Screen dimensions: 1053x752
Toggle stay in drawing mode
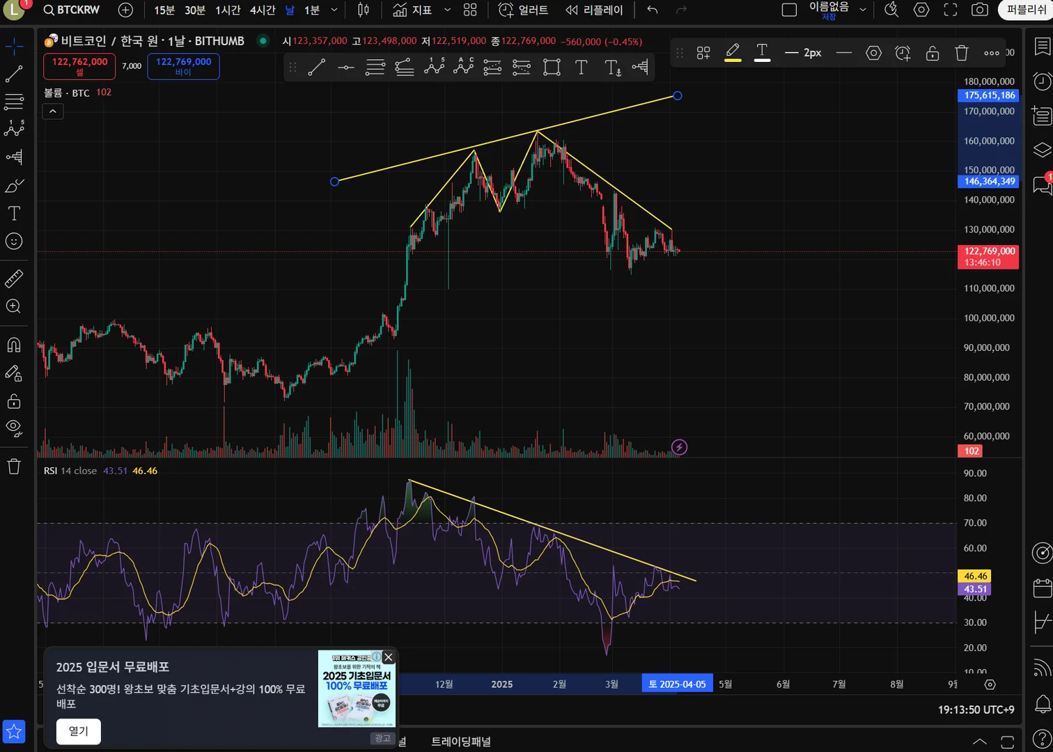[x=14, y=373]
